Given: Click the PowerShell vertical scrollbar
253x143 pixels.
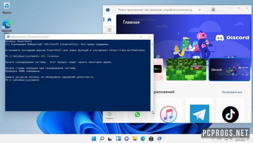Looking at the screenshot, I should [152, 75].
